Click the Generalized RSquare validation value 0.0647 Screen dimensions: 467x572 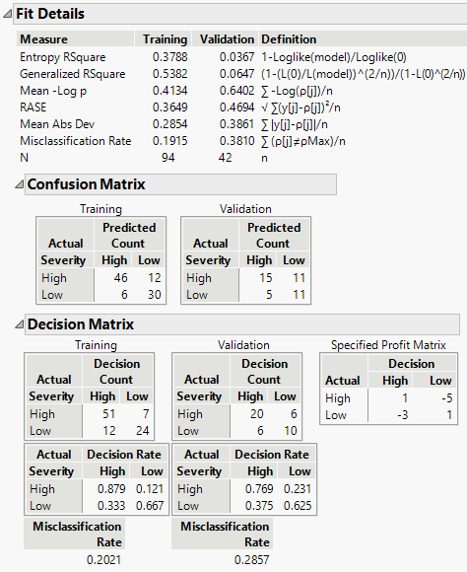pyautogui.click(x=236, y=74)
